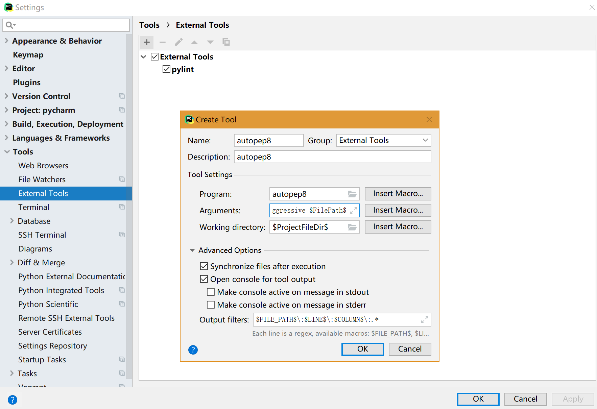Open Settings Repository page
This screenshot has height=409, width=597.
53,346
